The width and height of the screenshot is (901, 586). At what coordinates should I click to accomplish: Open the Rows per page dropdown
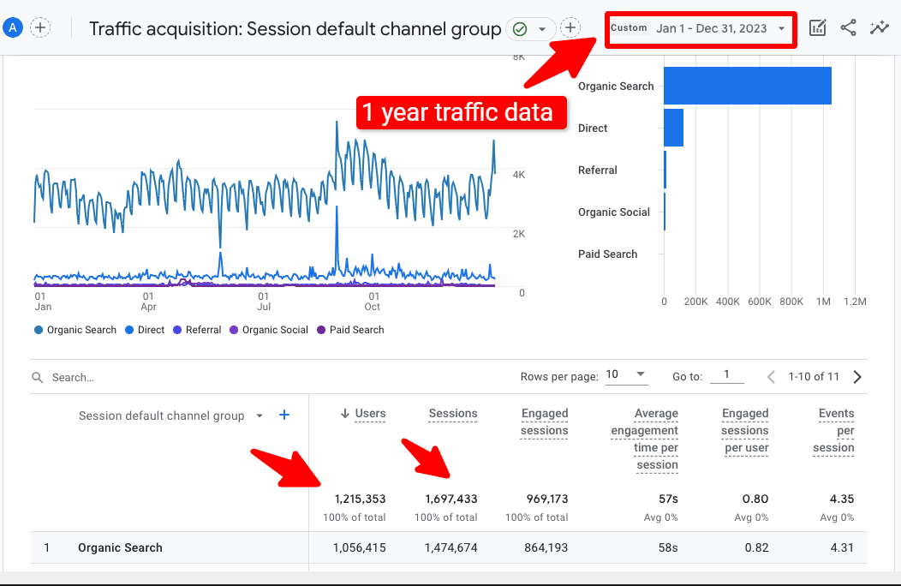pyautogui.click(x=627, y=375)
